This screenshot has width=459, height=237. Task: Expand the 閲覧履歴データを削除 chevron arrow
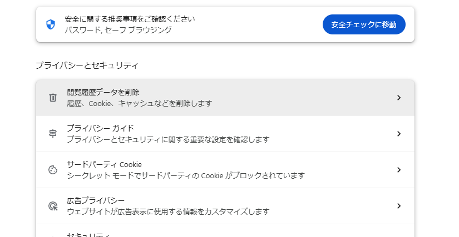coord(398,98)
